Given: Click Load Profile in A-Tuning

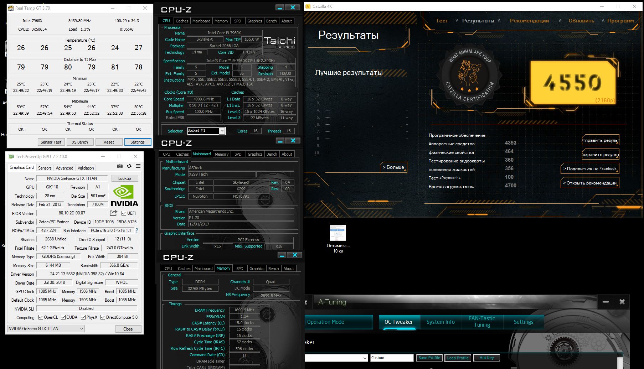Looking at the screenshot, I should [458, 358].
